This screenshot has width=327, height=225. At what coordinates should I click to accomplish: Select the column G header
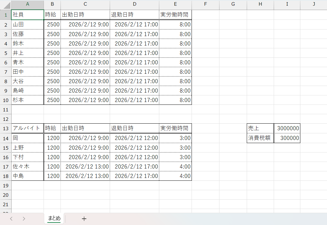pyautogui.click(x=233, y=4)
